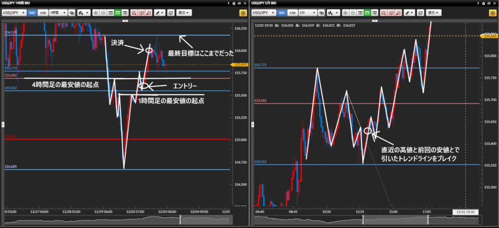Zoom out on the right 5-minute chart
The width and height of the screenshot is (499, 228).
tap(352, 13)
